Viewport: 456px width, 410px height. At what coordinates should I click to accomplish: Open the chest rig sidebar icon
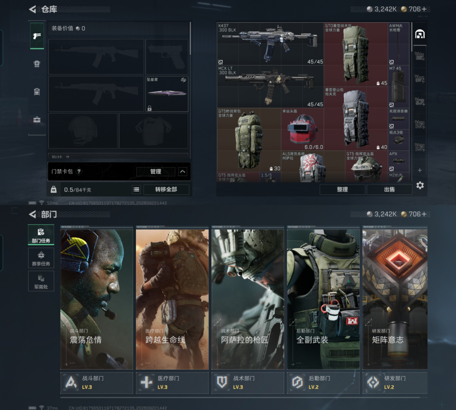pyautogui.click(x=37, y=92)
